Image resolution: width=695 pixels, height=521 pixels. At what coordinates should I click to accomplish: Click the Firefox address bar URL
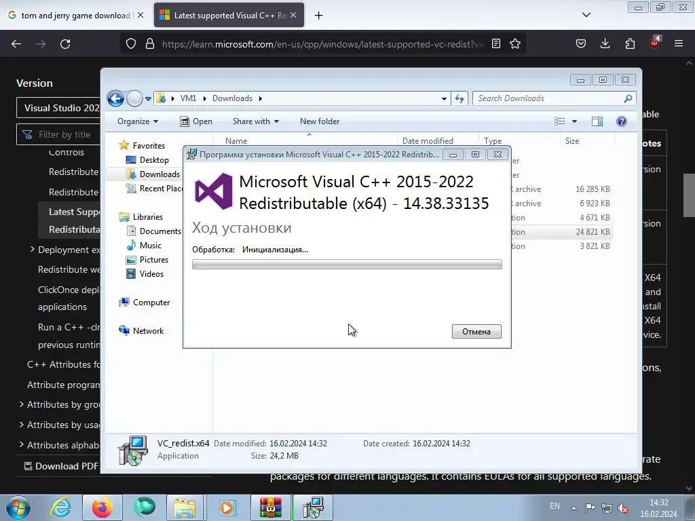pyautogui.click(x=324, y=44)
